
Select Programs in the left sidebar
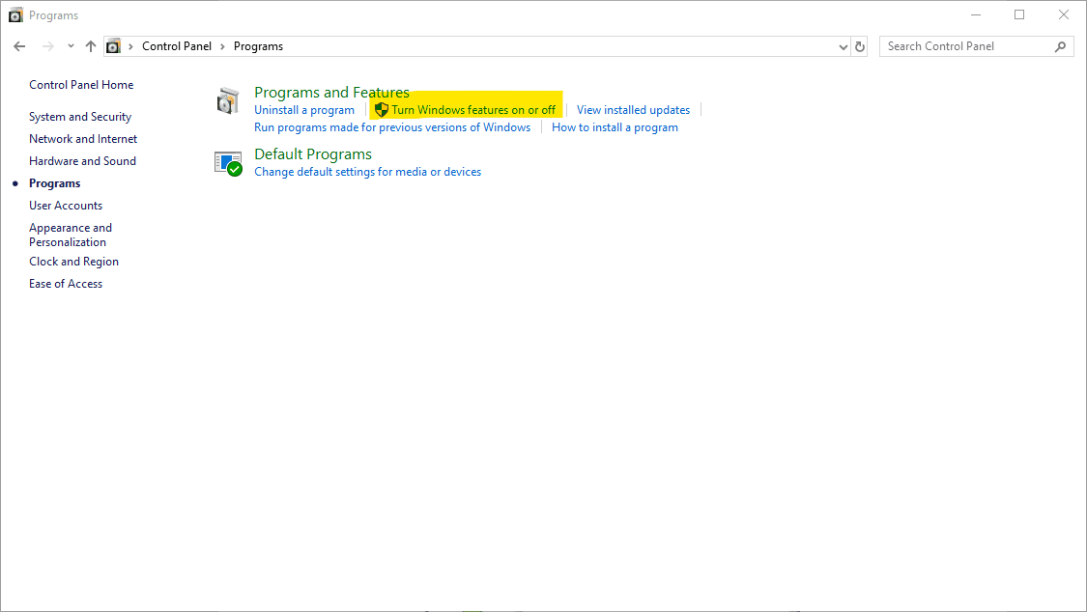(55, 182)
